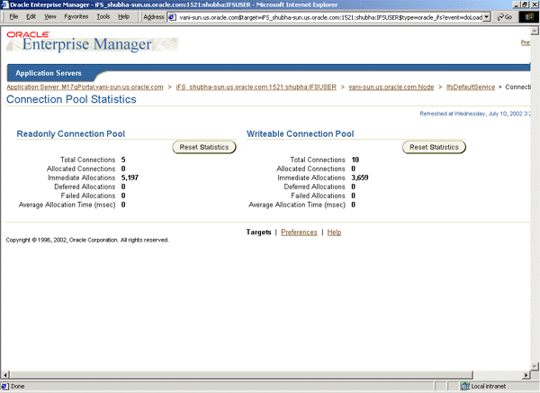Open the Tools menu
Screen dimensions: 540x393
[x=103, y=16]
